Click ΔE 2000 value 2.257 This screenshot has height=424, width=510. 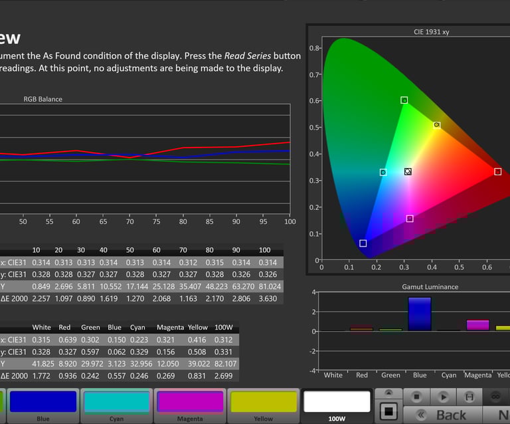tap(41, 298)
